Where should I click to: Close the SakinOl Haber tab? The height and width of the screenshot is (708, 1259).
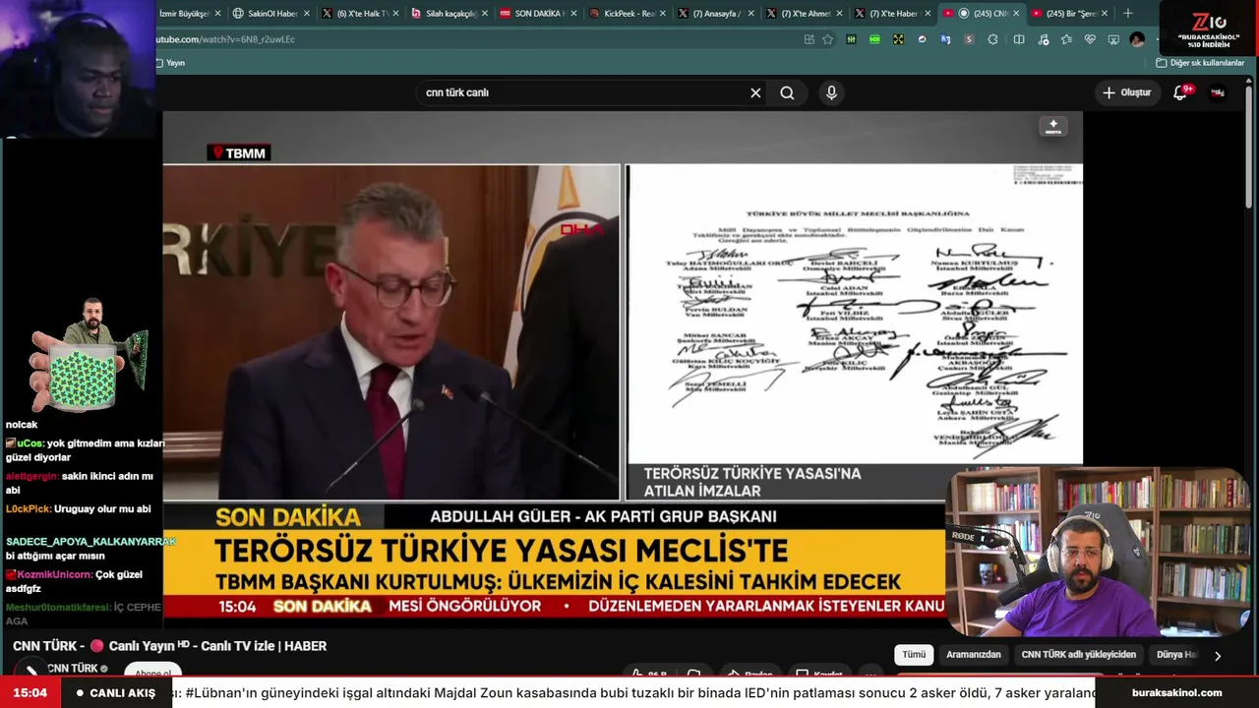click(307, 14)
